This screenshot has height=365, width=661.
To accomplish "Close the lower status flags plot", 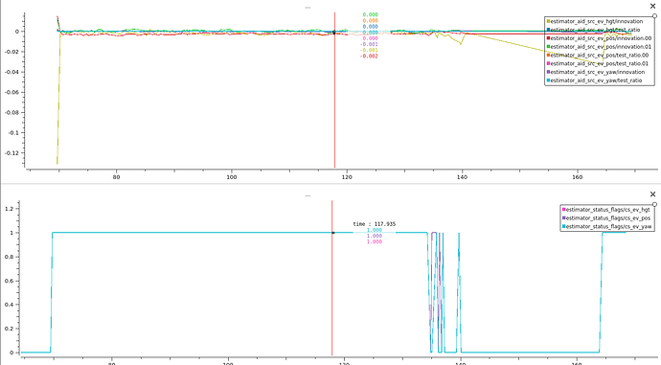I will point(652,194).
